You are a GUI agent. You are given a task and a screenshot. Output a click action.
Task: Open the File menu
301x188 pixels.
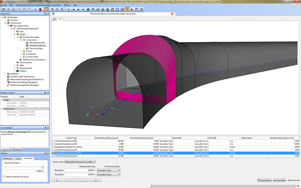click(x=5, y=5)
